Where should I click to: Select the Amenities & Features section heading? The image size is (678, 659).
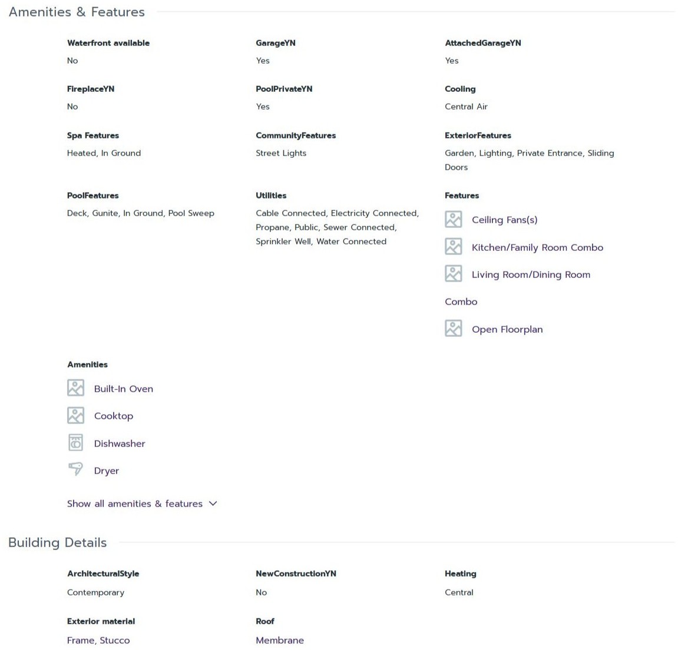pyautogui.click(x=77, y=12)
